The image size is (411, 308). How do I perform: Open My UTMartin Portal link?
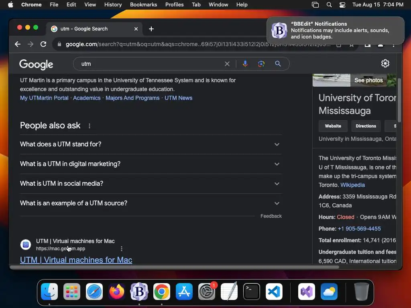point(44,98)
